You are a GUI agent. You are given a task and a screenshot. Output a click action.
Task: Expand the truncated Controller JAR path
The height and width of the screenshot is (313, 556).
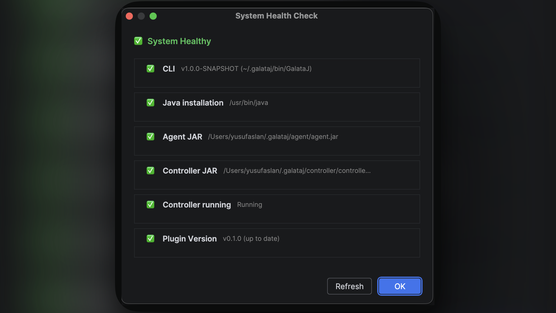tap(297, 171)
